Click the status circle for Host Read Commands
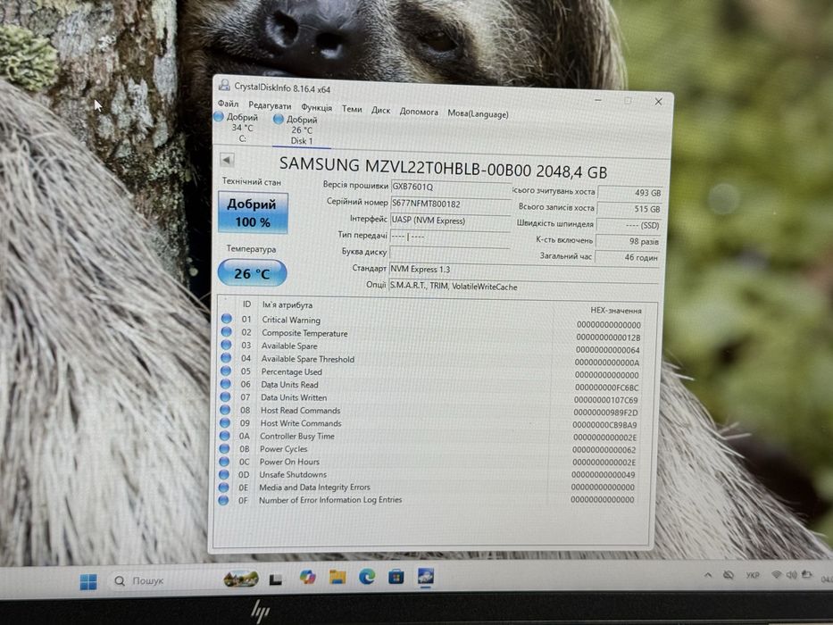 (225, 410)
